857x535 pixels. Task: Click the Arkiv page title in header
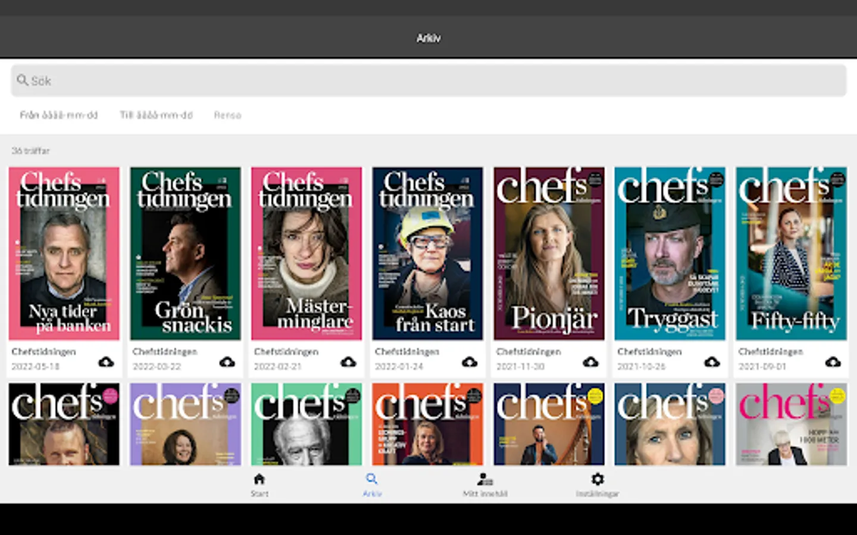click(428, 38)
